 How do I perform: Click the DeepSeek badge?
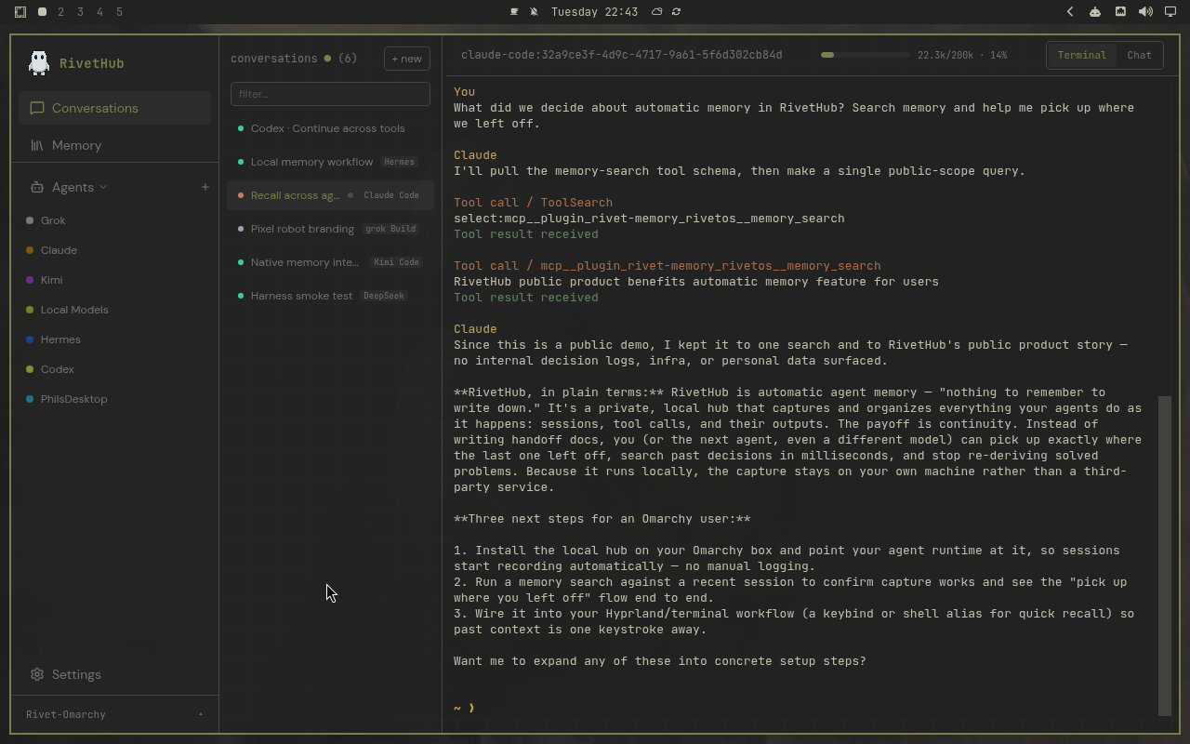click(x=384, y=296)
